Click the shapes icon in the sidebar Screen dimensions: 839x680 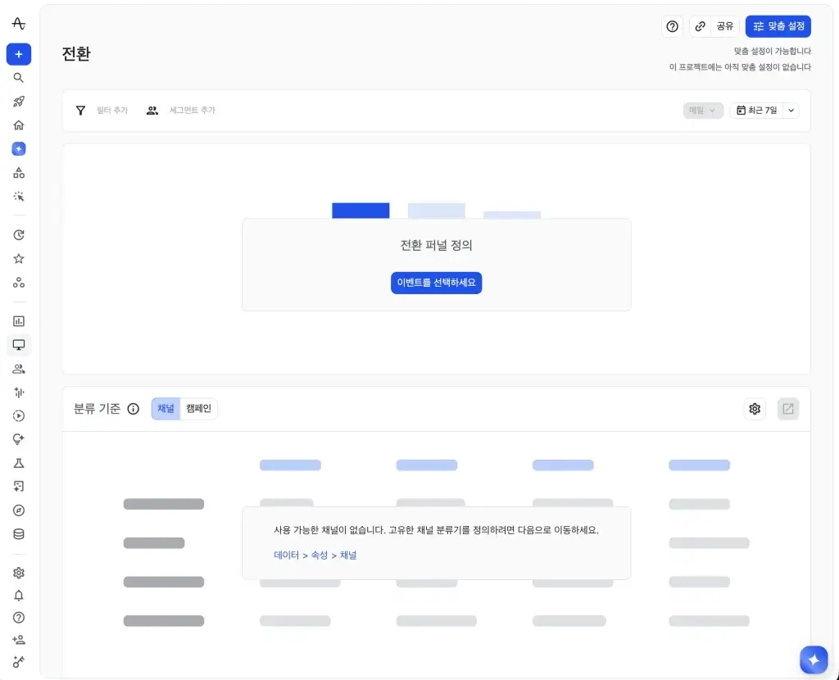pos(19,173)
